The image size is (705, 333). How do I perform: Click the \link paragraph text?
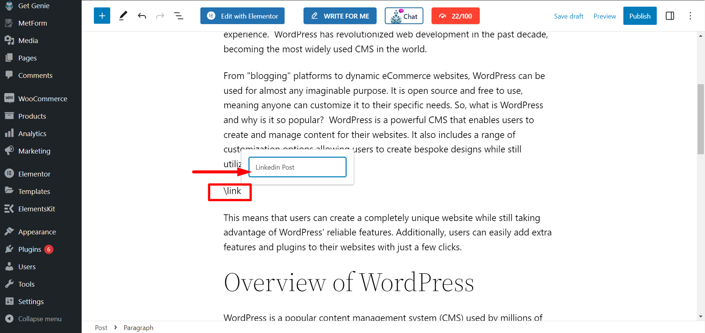[x=232, y=191]
